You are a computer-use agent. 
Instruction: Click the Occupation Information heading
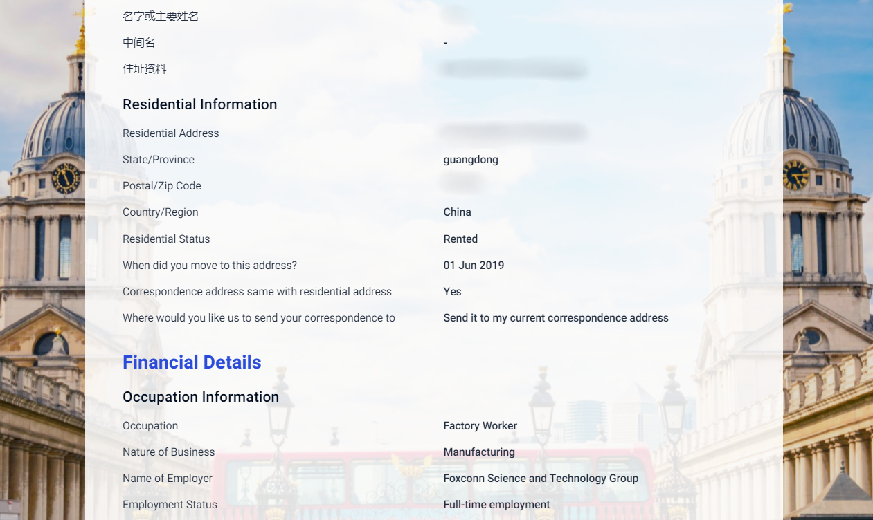pos(201,397)
